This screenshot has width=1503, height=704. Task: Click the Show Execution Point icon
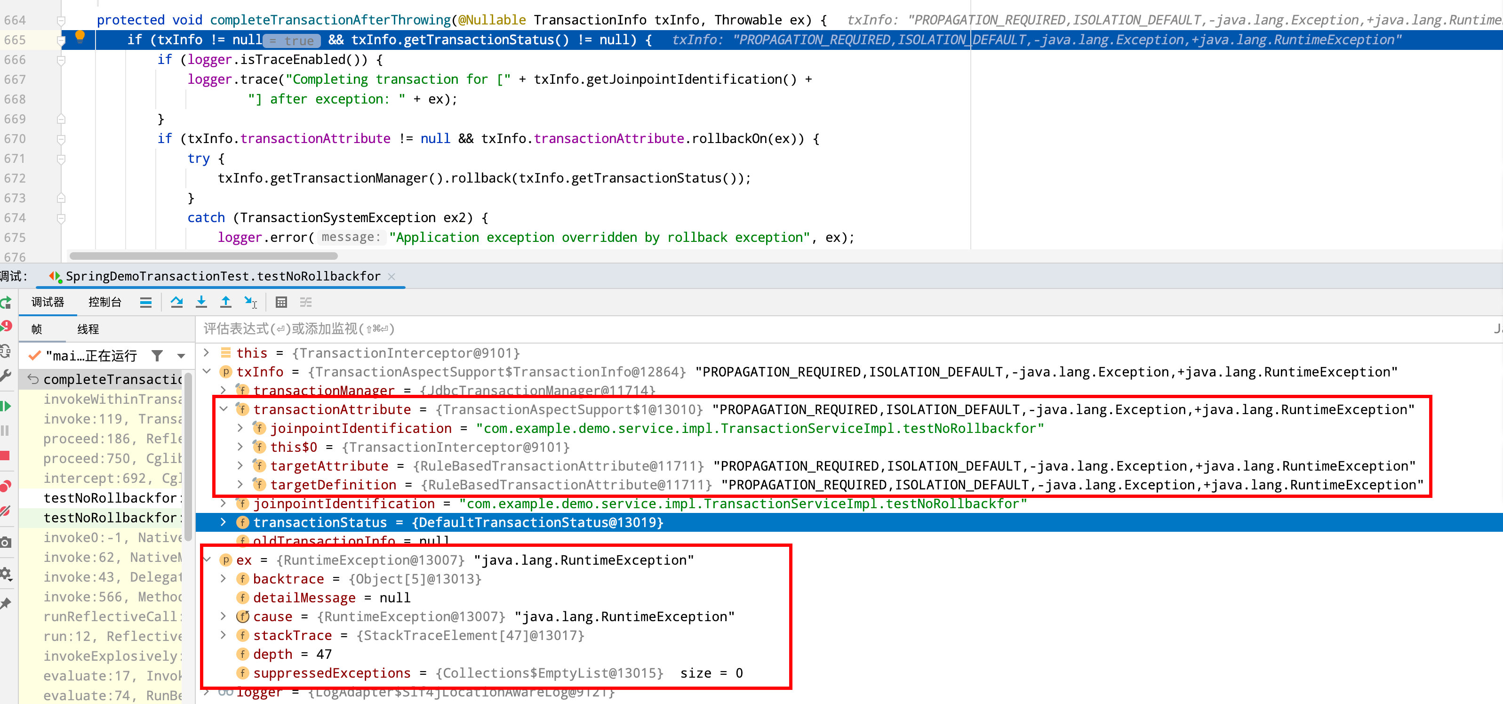[x=146, y=302]
